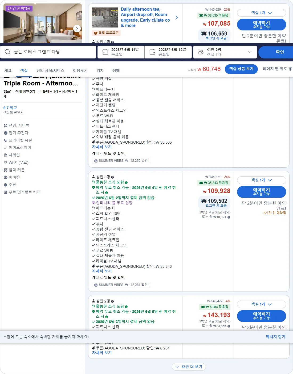The width and height of the screenshot is (293, 374).
Task: Open 객실 1개 dropdown for ₩109,928 offer
Action: [x=262, y=180]
